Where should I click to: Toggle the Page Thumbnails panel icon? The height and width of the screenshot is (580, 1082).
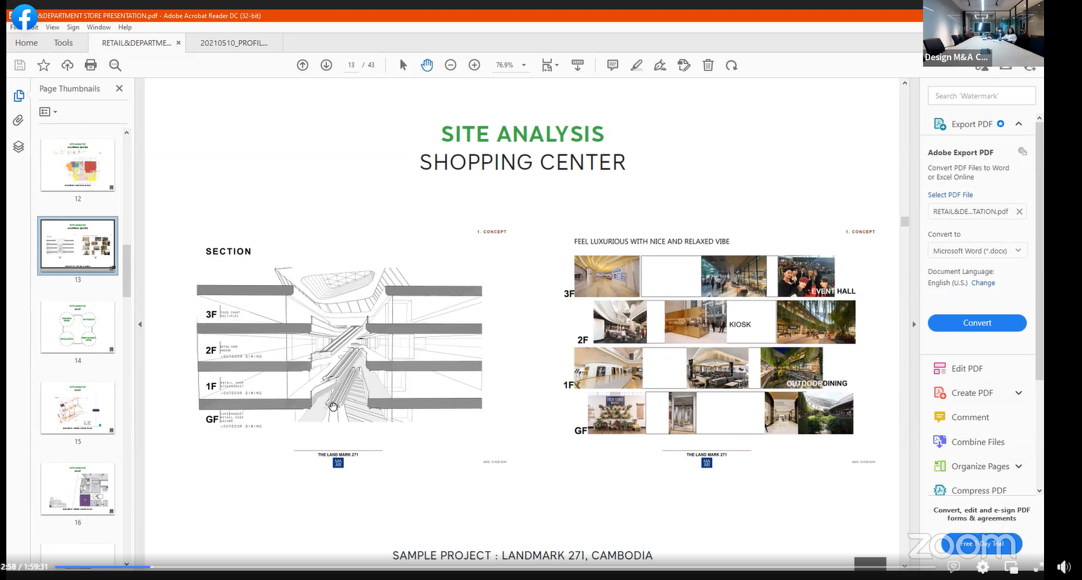point(19,95)
